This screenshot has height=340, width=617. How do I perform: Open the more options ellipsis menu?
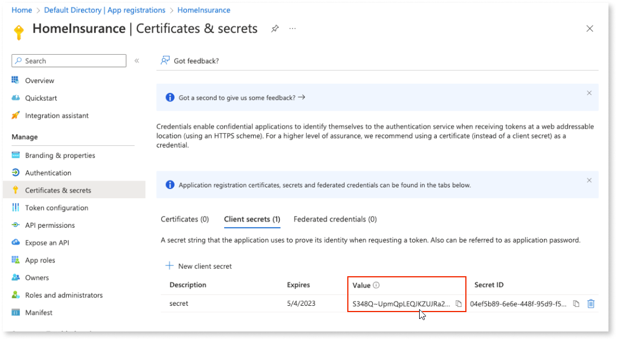pyautogui.click(x=293, y=28)
